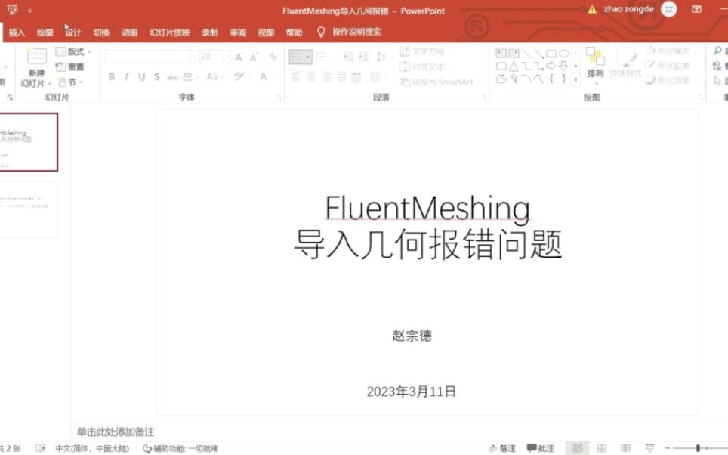Toggle align text left
The width and height of the screenshot is (728, 455).
point(296,76)
